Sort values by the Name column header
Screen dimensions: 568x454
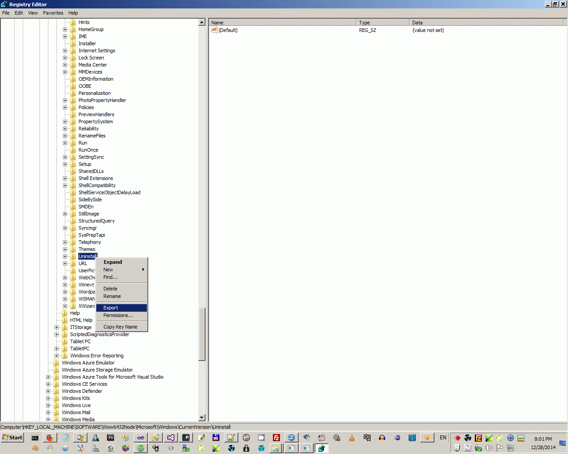[x=283, y=23]
